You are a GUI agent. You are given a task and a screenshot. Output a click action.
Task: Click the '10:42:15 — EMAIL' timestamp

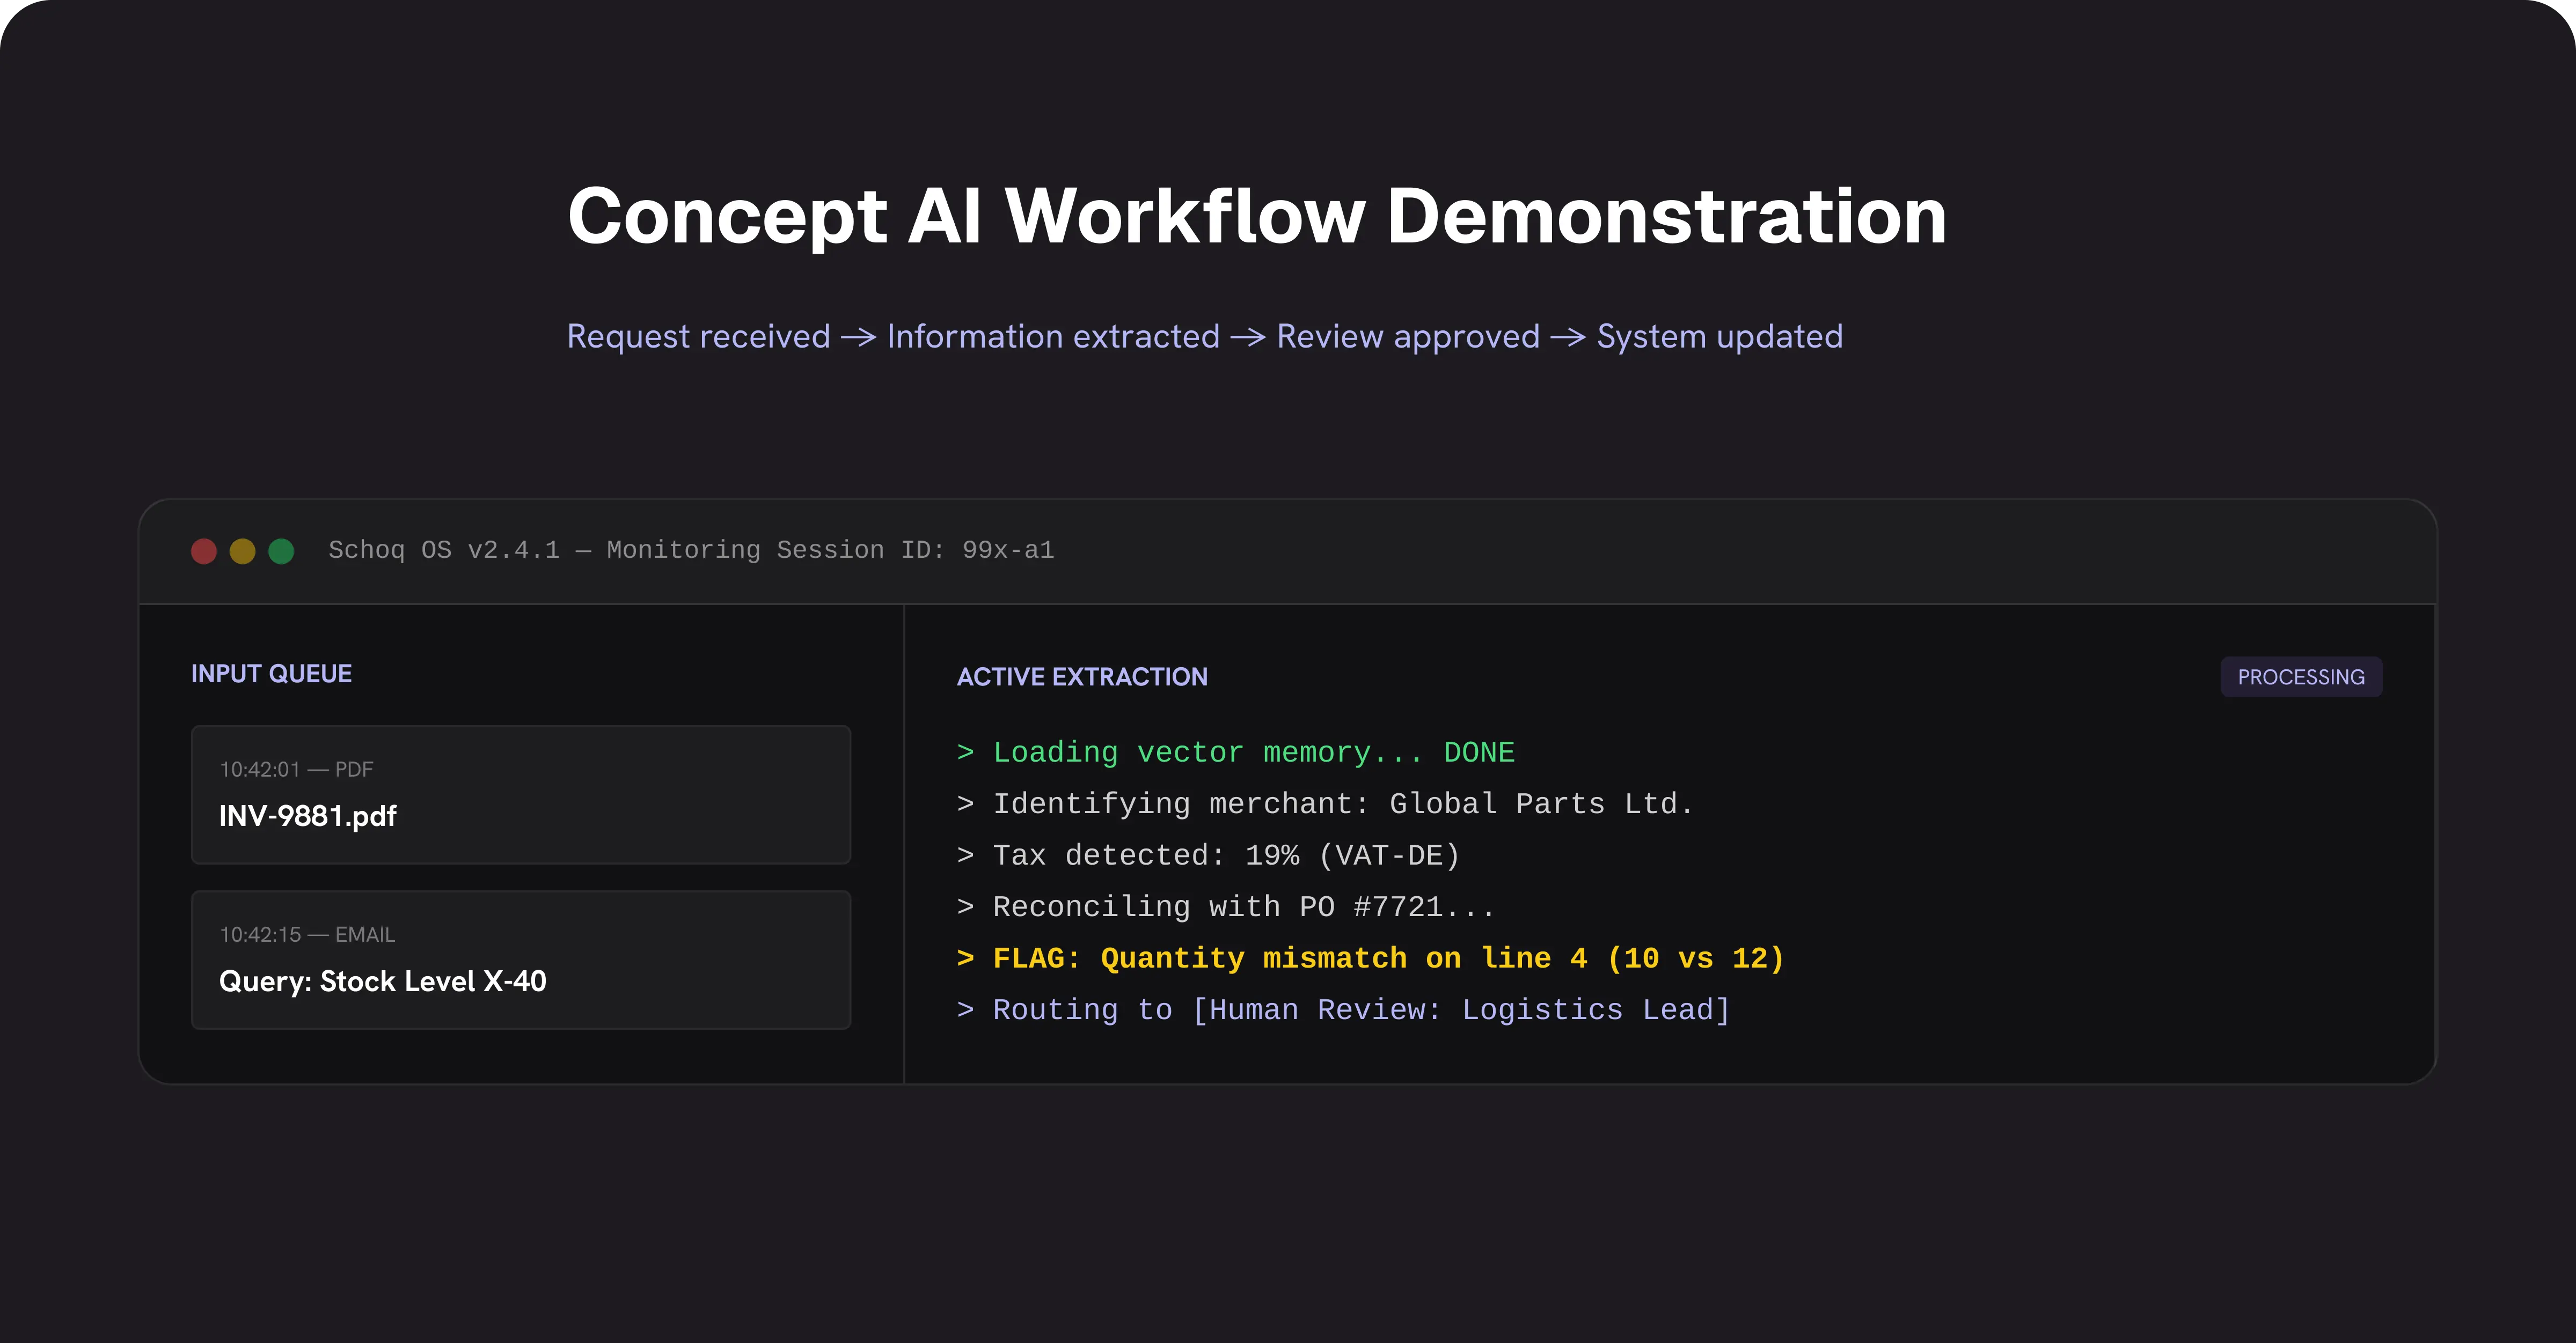pos(308,934)
